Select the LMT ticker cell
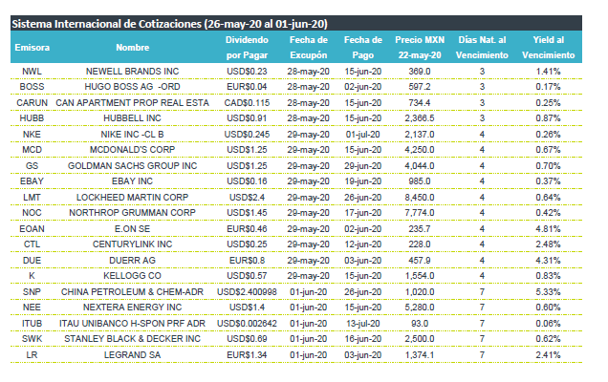 (32, 198)
